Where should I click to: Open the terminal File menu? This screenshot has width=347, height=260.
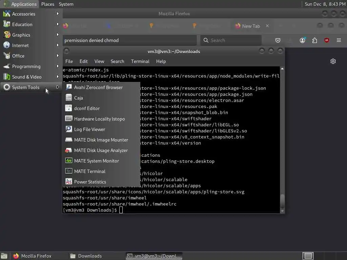pos(69,62)
